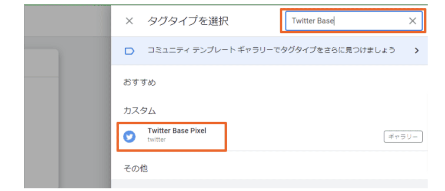Viewport: 445px width, 191px height.
Task: Click the twitter vendor subtitle
Action: 156,139
